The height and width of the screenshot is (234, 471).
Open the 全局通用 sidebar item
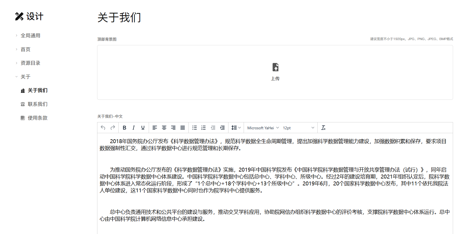click(30, 36)
